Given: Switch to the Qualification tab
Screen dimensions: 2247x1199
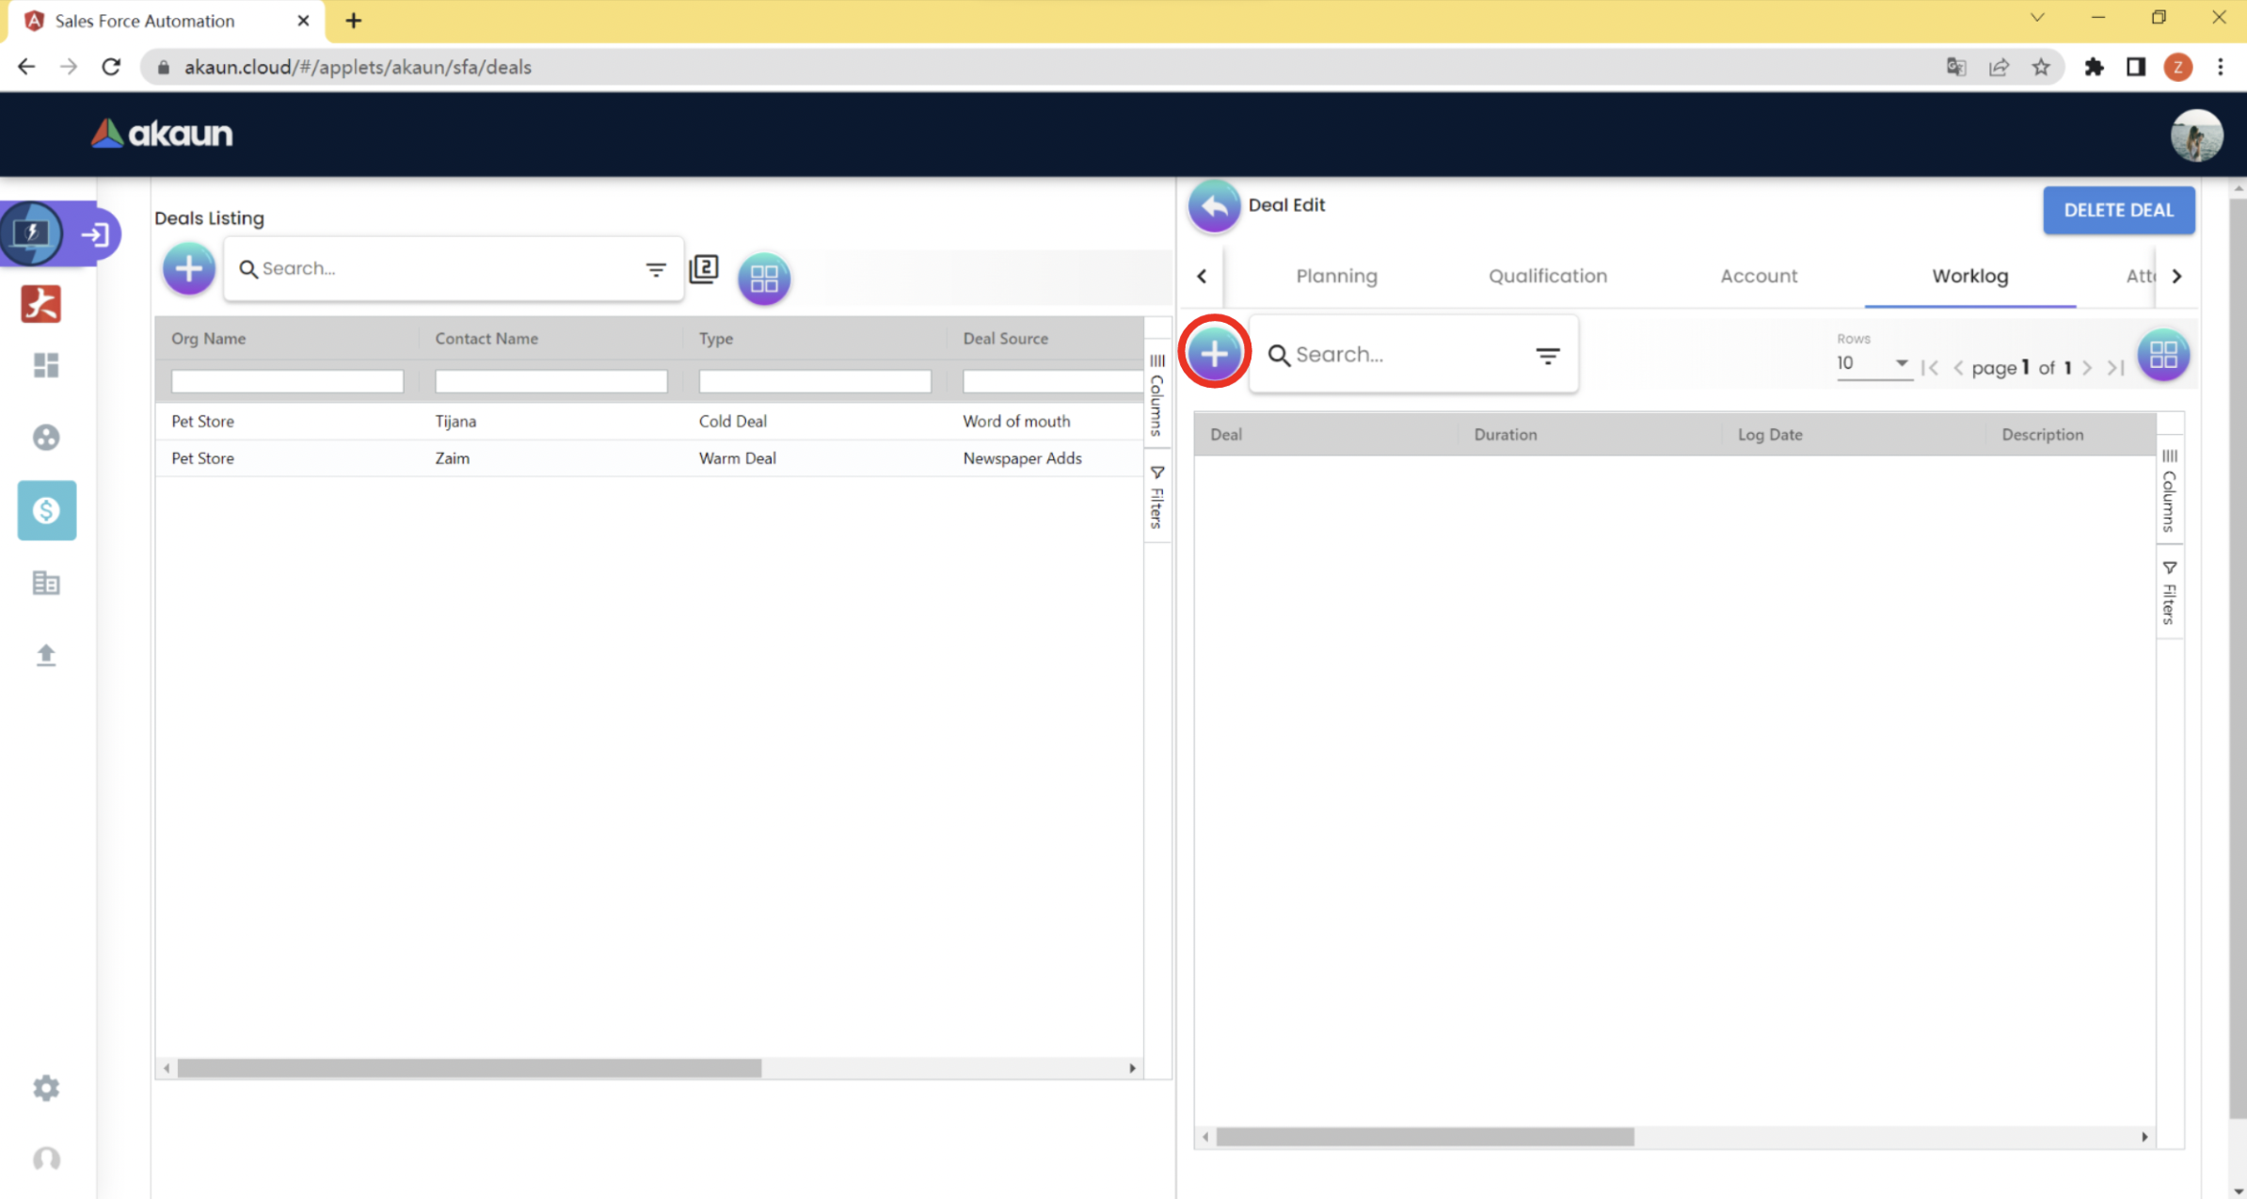Looking at the screenshot, I should (x=1547, y=276).
